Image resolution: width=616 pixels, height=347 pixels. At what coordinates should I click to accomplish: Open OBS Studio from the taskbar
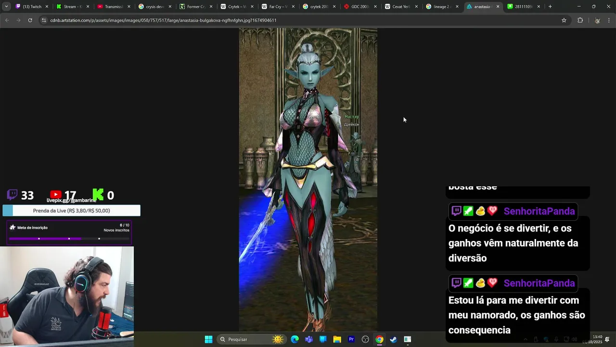[365, 339]
